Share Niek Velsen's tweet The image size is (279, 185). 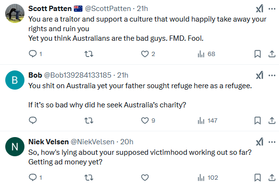(x=272, y=177)
